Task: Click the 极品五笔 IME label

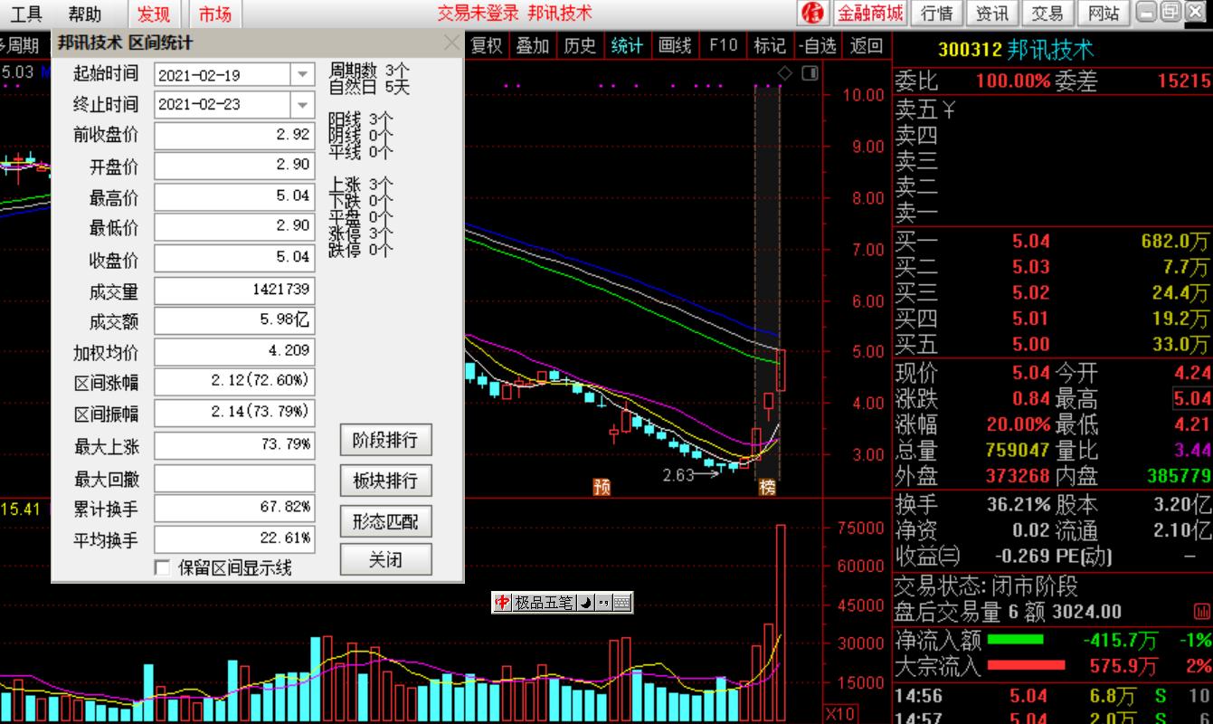Action: point(544,603)
